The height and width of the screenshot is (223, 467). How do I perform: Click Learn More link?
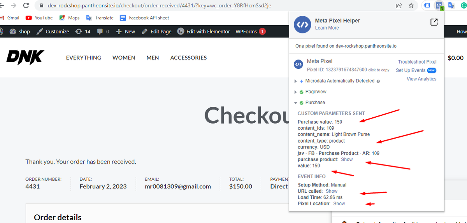327,28
